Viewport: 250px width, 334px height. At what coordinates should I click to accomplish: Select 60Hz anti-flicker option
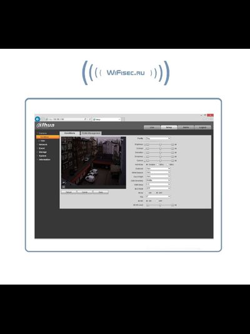click(167, 164)
